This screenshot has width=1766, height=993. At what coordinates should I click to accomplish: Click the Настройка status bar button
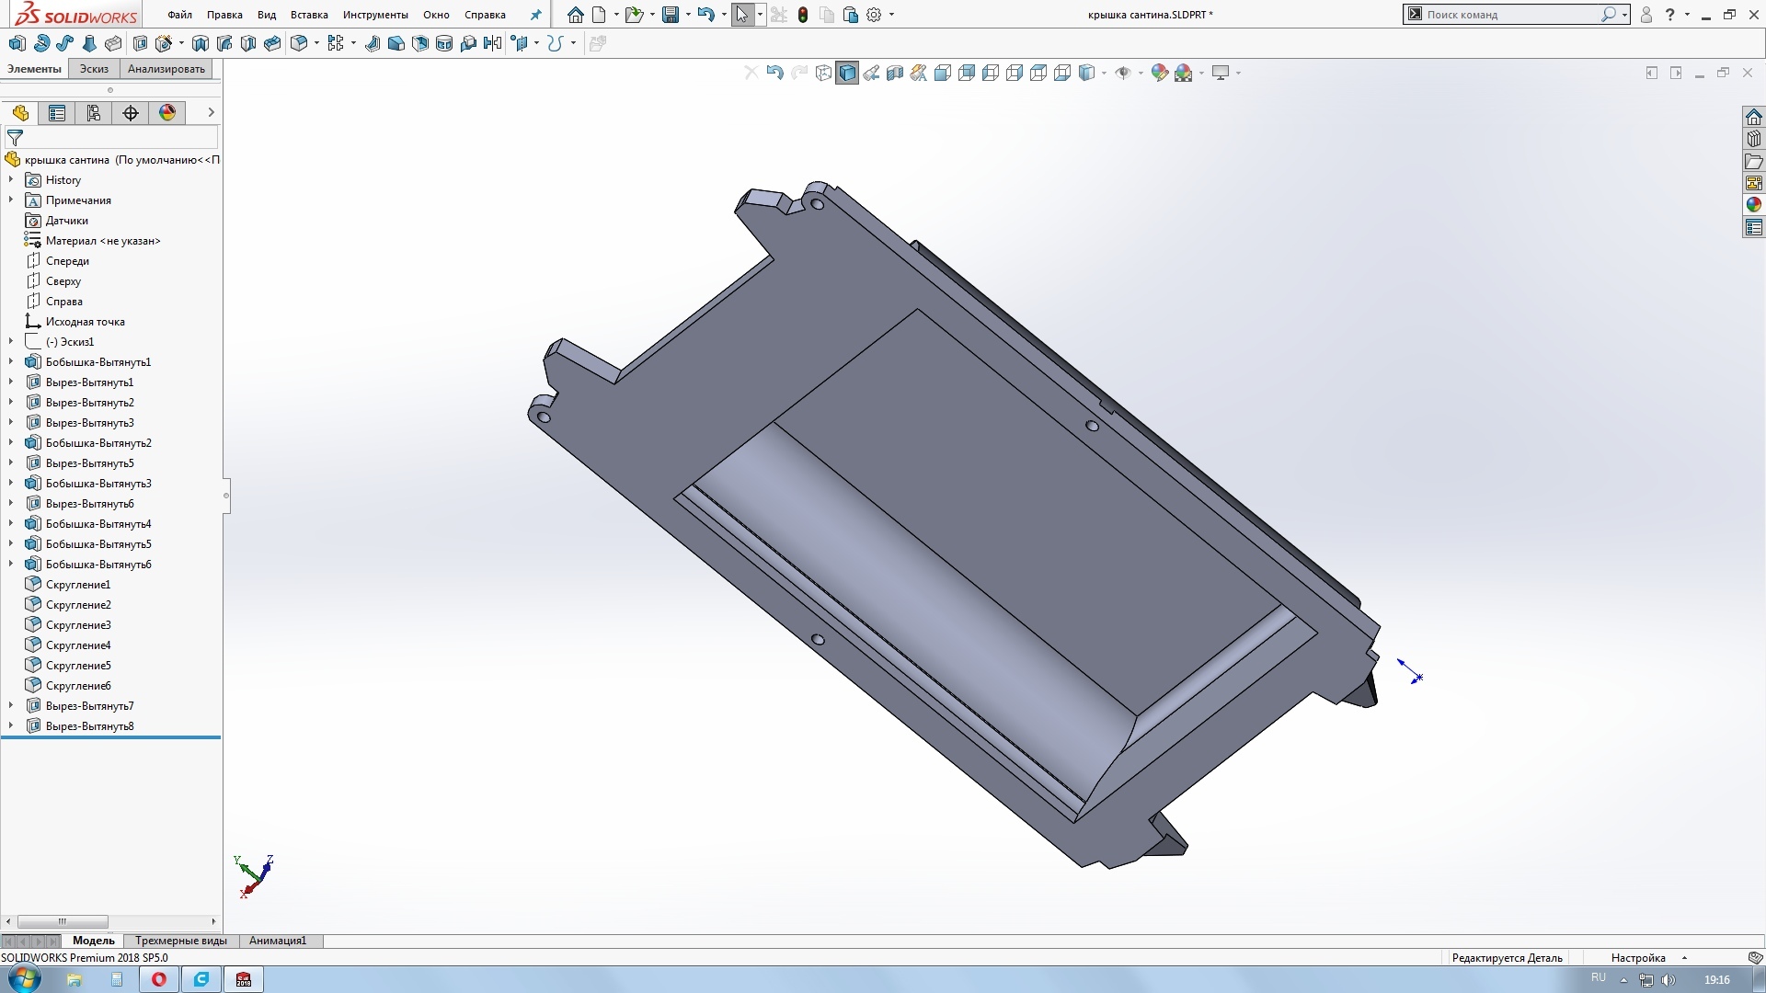(1638, 958)
